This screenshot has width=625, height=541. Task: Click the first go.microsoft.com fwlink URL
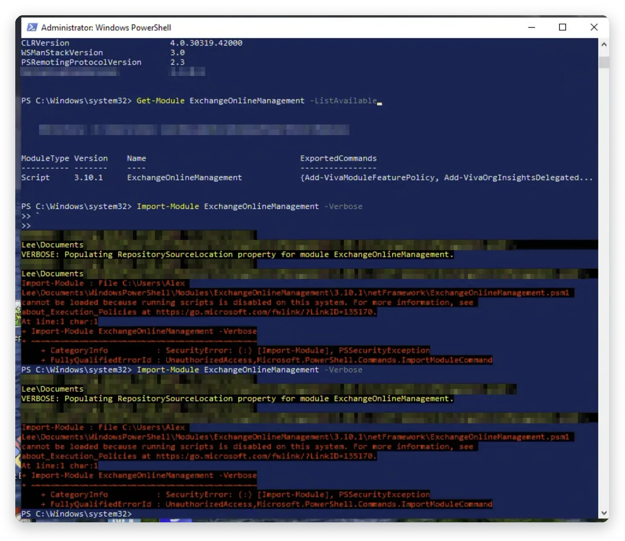coord(266,312)
